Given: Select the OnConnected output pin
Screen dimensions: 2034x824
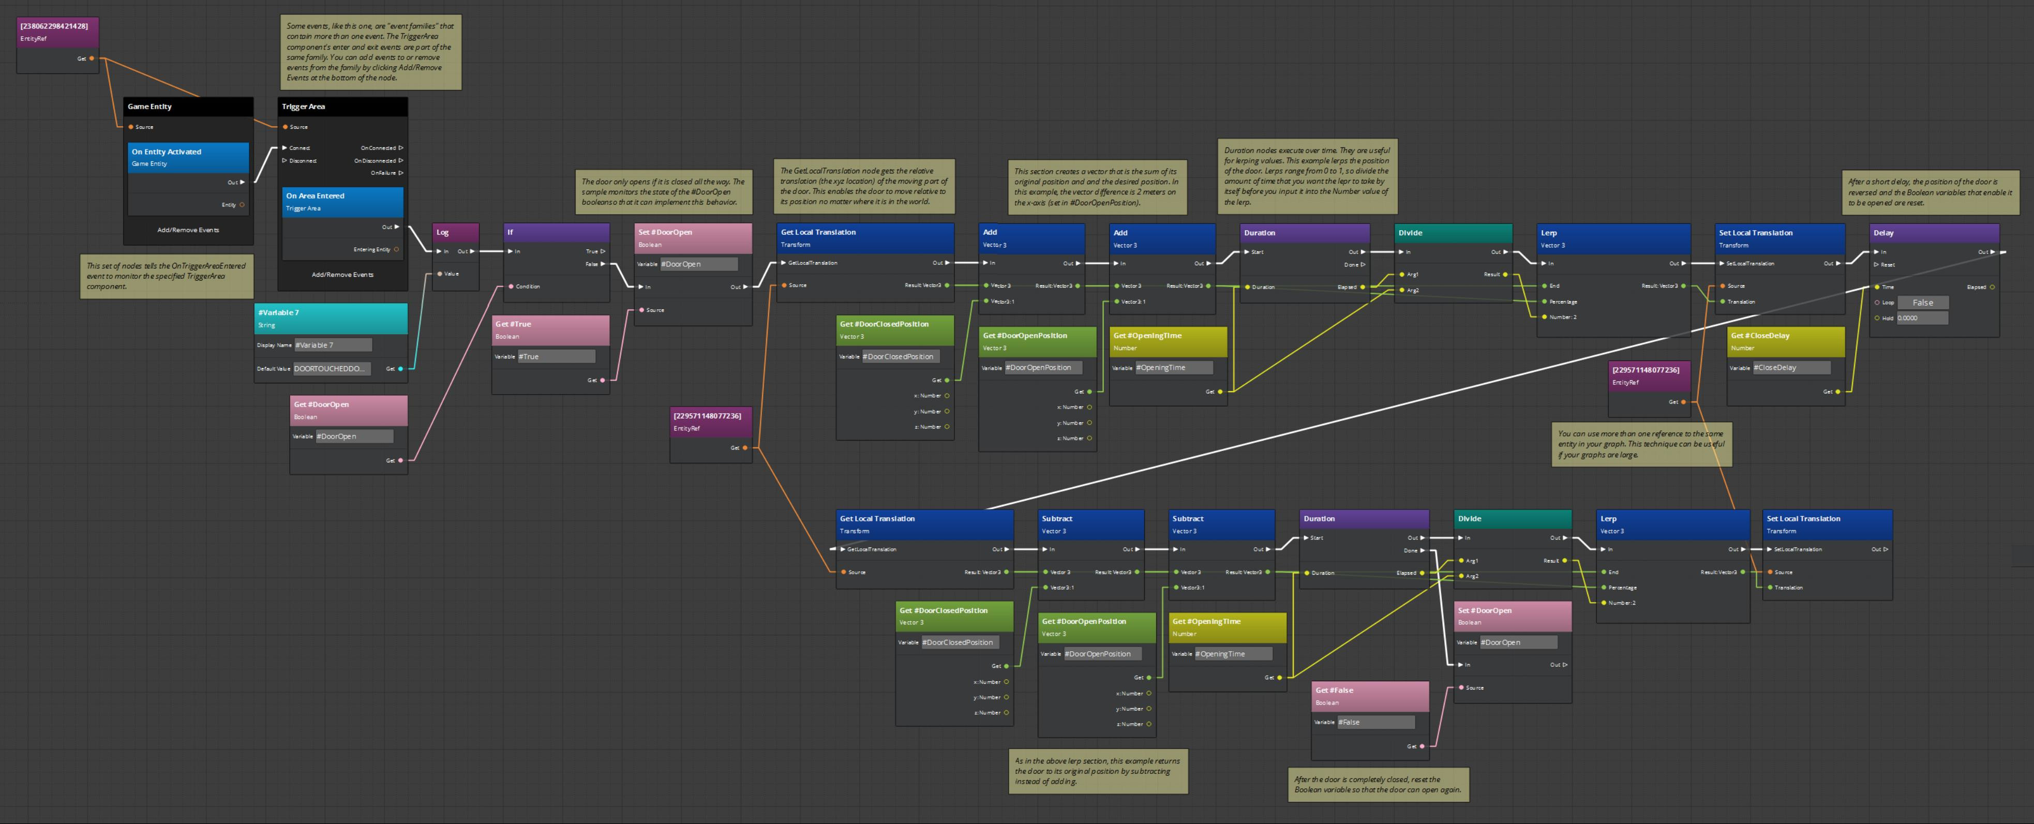Looking at the screenshot, I should click(401, 147).
